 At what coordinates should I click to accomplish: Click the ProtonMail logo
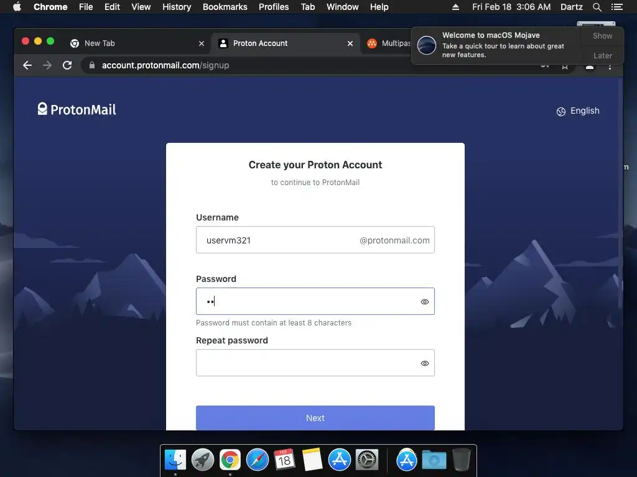coord(77,109)
